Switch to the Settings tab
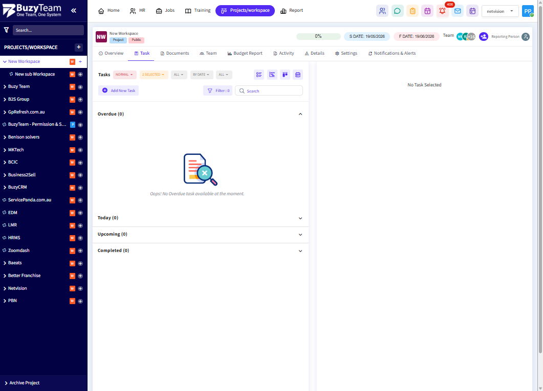The height and width of the screenshot is (391, 543). [346, 53]
